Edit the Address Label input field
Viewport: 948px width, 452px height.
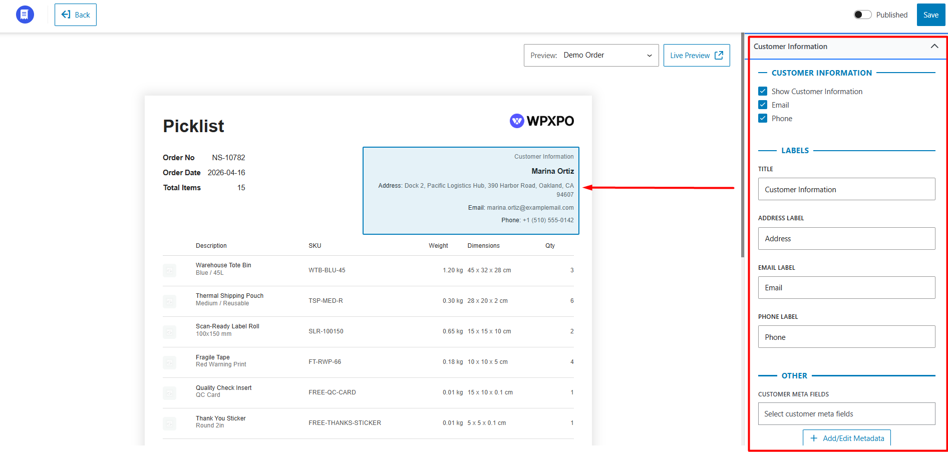(846, 238)
